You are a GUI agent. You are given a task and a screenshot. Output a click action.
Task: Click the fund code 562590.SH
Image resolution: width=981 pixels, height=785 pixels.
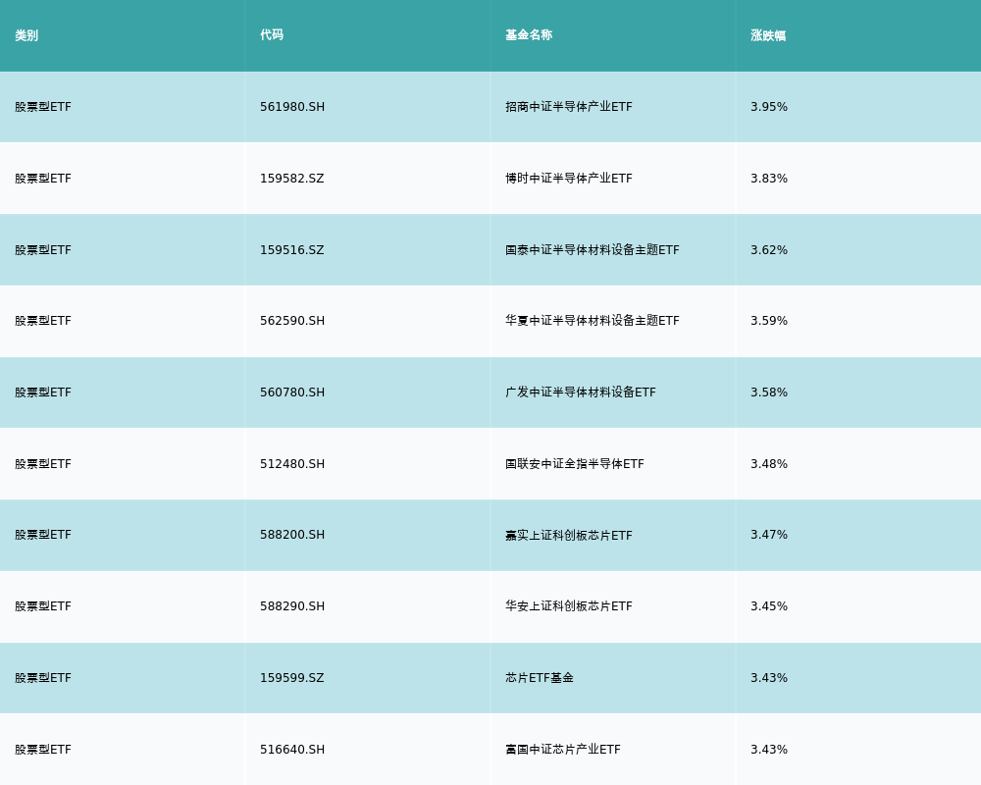[x=292, y=321]
